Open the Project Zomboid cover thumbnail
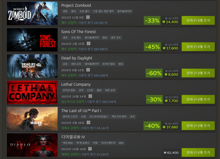Screen dimensions: 220x159 (x=32, y=14)
